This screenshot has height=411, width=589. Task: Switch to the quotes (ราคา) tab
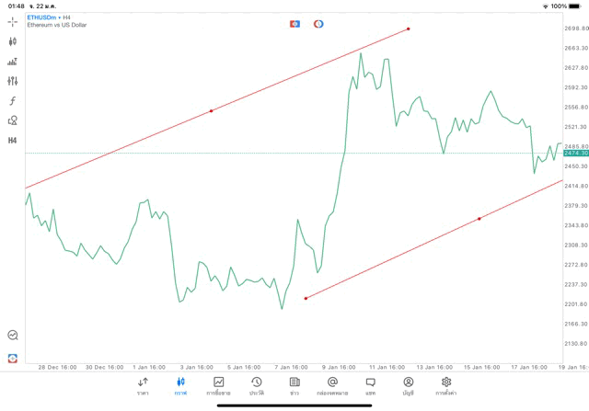pos(143,384)
